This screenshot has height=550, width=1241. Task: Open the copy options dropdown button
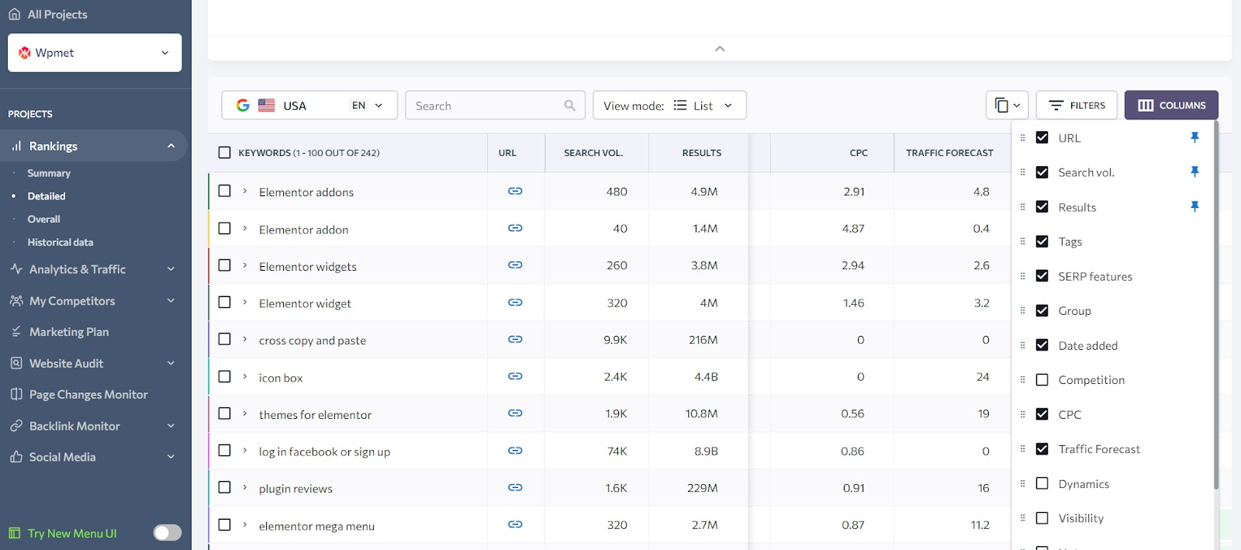pyautogui.click(x=1008, y=106)
